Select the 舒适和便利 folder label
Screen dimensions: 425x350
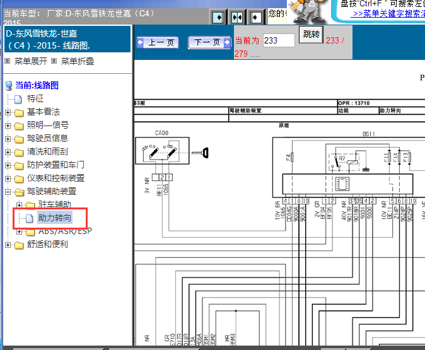47,245
